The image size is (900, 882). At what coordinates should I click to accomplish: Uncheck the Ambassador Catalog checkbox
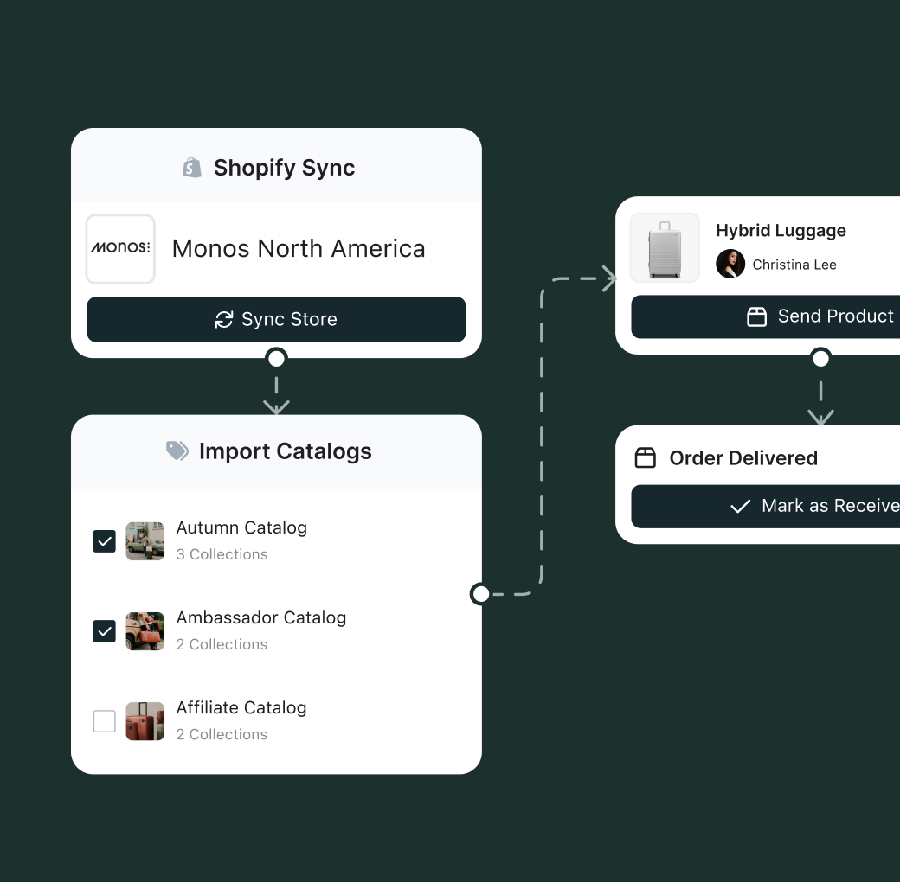(105, 631)
